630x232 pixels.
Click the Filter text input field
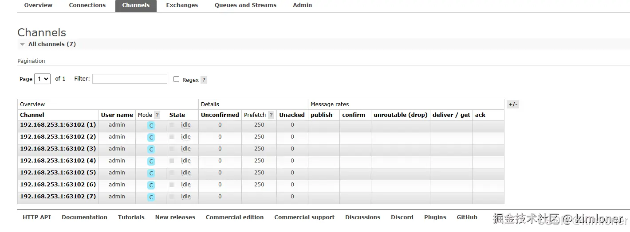coord(130,79)
